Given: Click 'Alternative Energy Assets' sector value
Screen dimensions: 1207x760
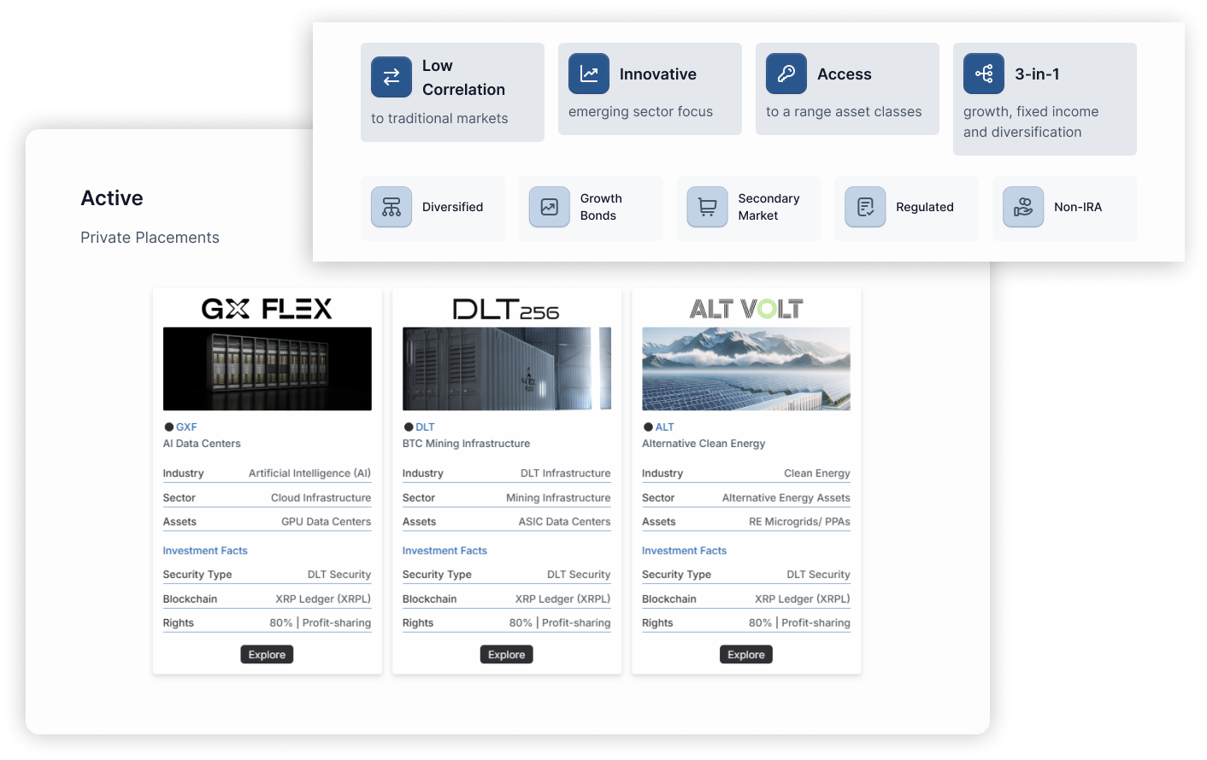Looking at the screenshot, I should pos(786,498).
